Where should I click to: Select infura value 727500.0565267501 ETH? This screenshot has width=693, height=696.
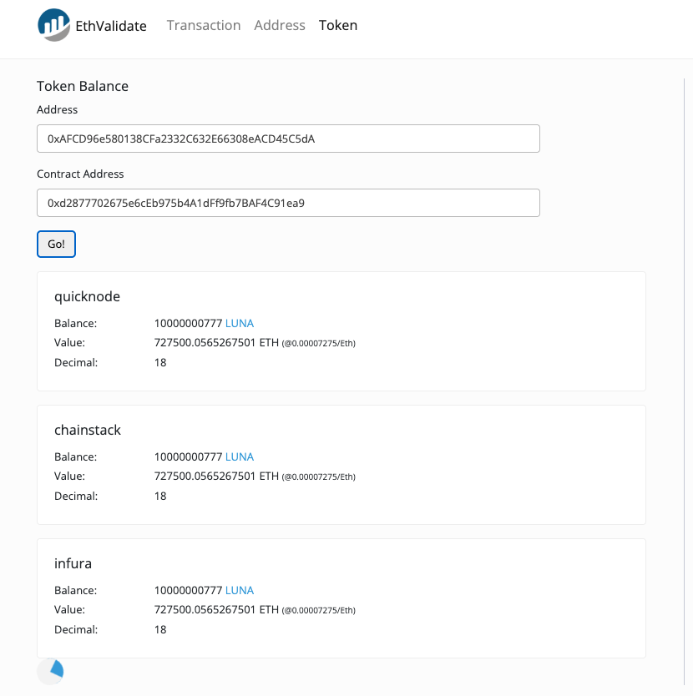(x=216, y=610)
